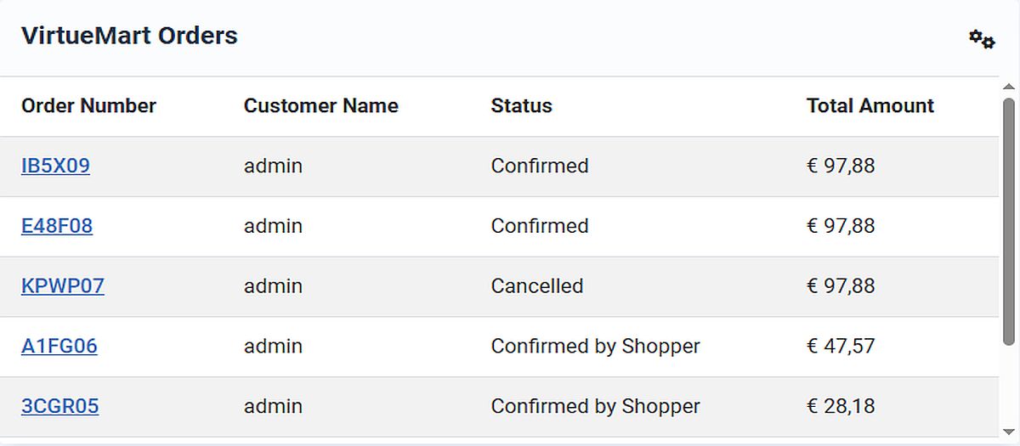
Task: Click the vertical scrollbar thumb
Action: 1009,221
